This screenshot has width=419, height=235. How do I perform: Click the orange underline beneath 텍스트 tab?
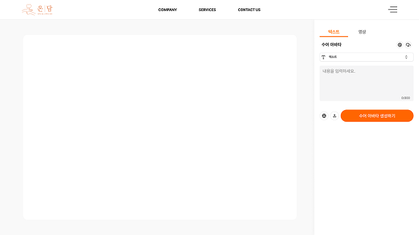[x=334, y=36]
